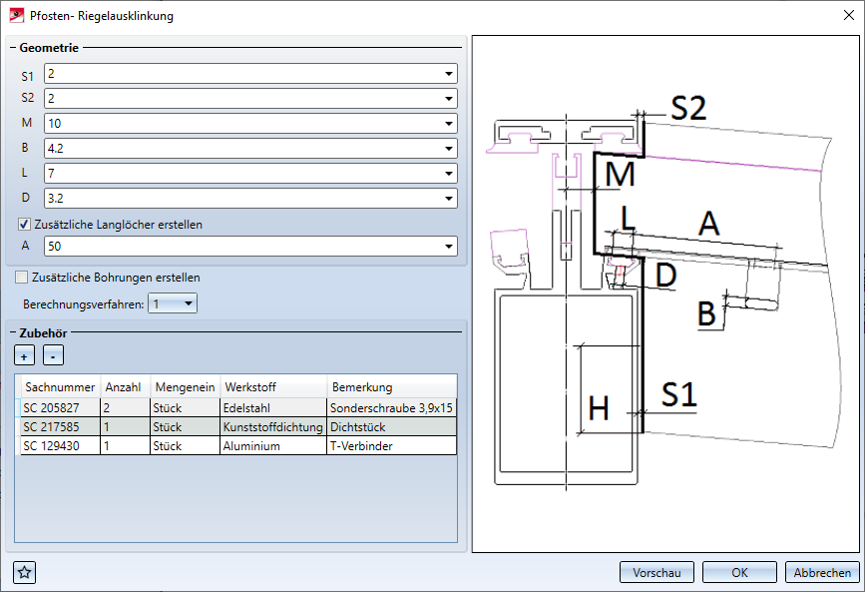Click the Vorschau button

click(656, 572)
